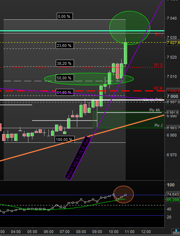Click the yellow 7 027,6 current price tag

click(x=173, y=43)
